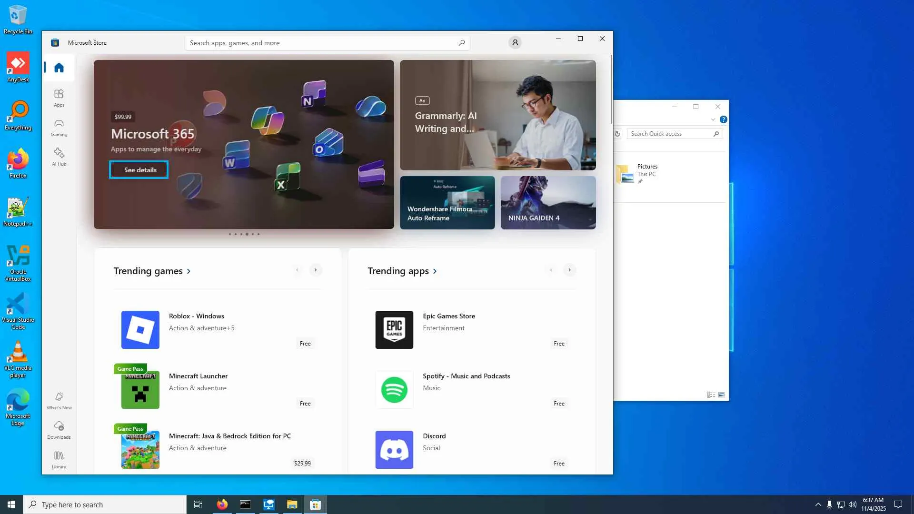
Task: Click the Store search input field
Action: pos(319,43)
